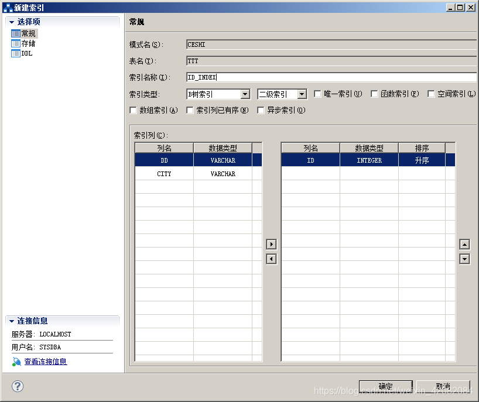This screenshot has height=402, width=479.
Task: Click left table 数据类型 column header
Action: pos(223,148)
